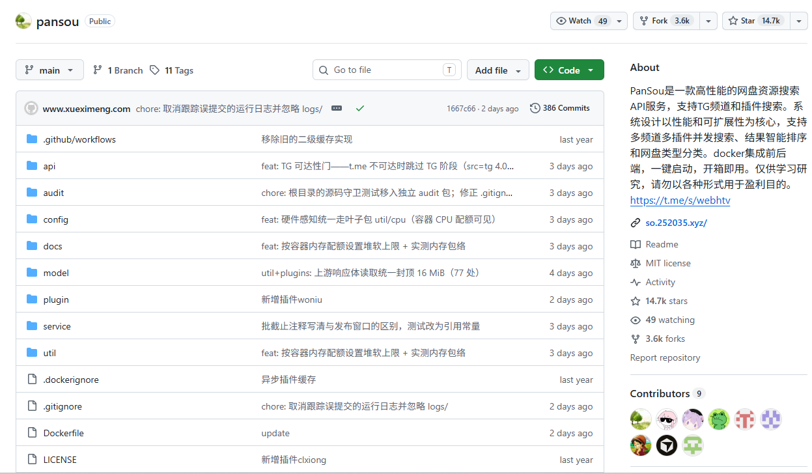Viewport: 812px width, 474px height.
Task: Open the LICENSE file
Action: 60,460
